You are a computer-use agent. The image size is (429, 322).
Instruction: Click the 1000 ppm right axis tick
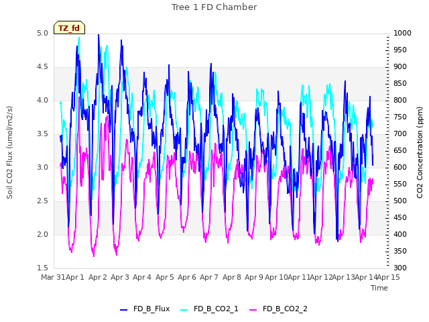click(x=402, y=34)
